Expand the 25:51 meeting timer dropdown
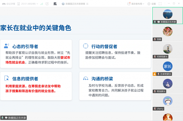The image size is (183, 121). coord(37,4)
